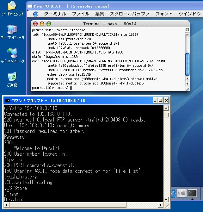The width and height of the screenshot is (203, 212).
Task: Click the command prompt vertical scroll down arrow
Action: (166, 199)
